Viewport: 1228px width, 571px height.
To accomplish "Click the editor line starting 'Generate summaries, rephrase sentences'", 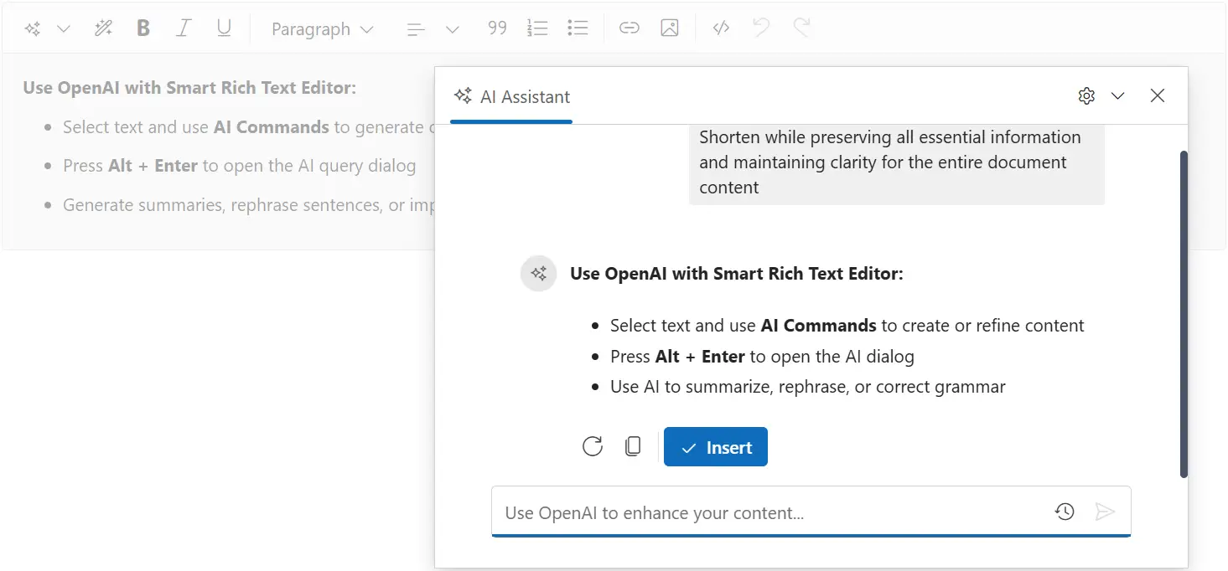I will click(248, 205).
